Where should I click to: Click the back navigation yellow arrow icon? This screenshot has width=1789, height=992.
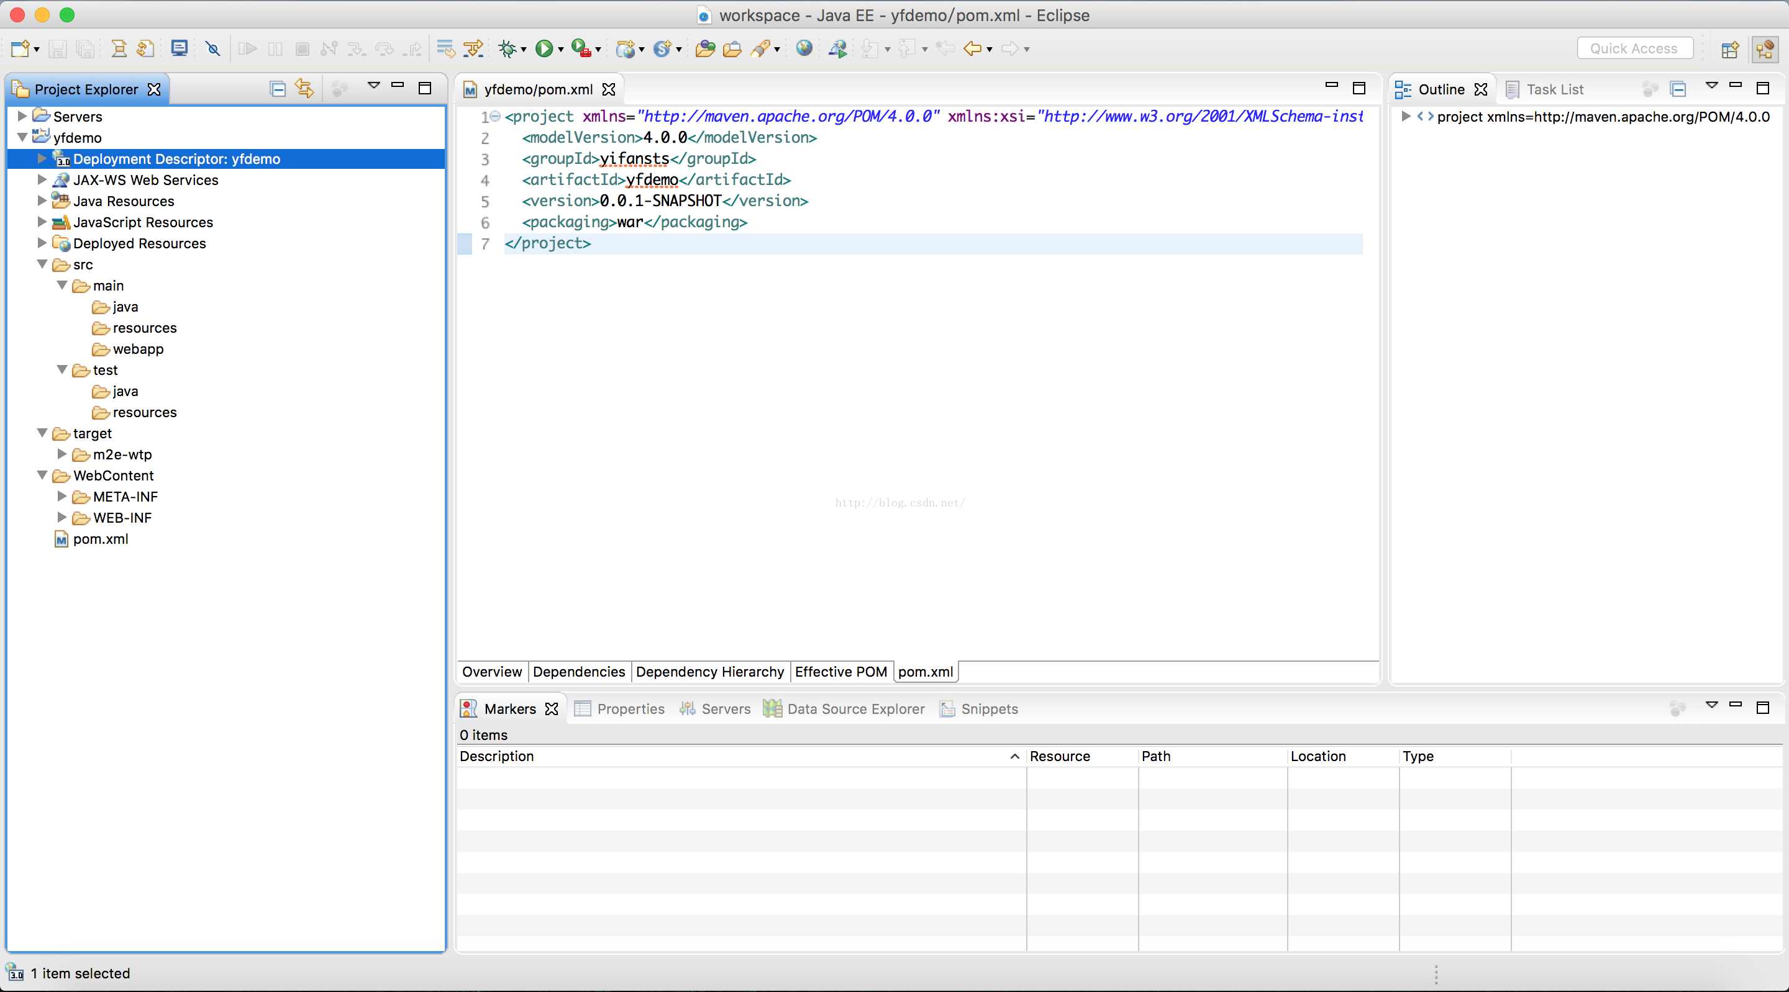(x=972, y=48)
